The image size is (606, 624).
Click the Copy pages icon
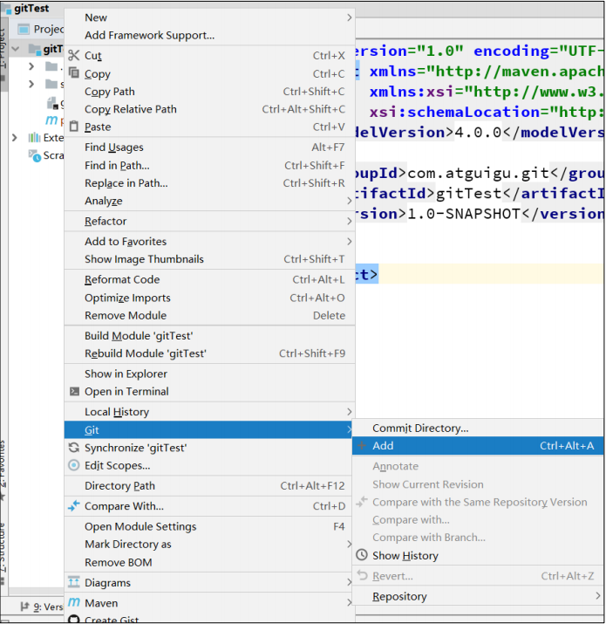point(73,72)
